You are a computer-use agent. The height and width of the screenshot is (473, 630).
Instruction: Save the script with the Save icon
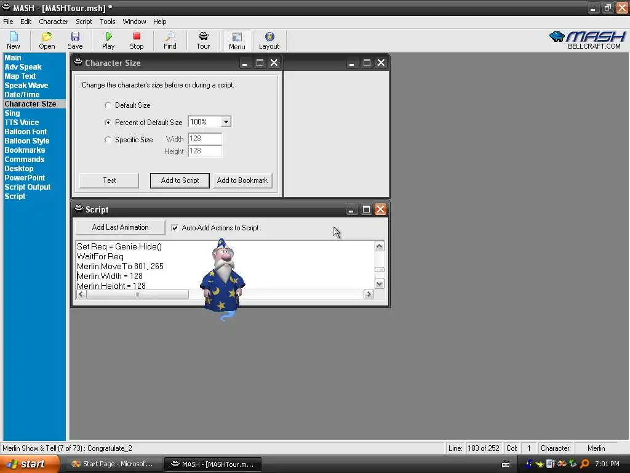click(x=75, y=40)
